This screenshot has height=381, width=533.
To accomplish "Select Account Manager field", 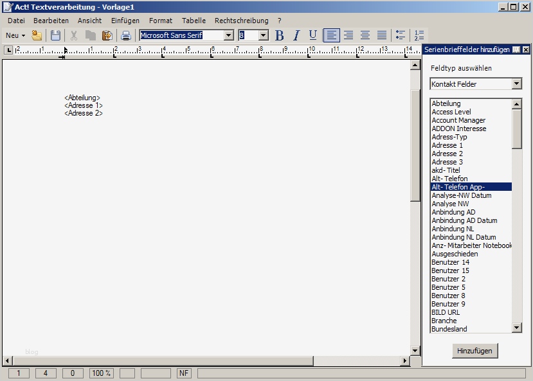I will point(471,120).
